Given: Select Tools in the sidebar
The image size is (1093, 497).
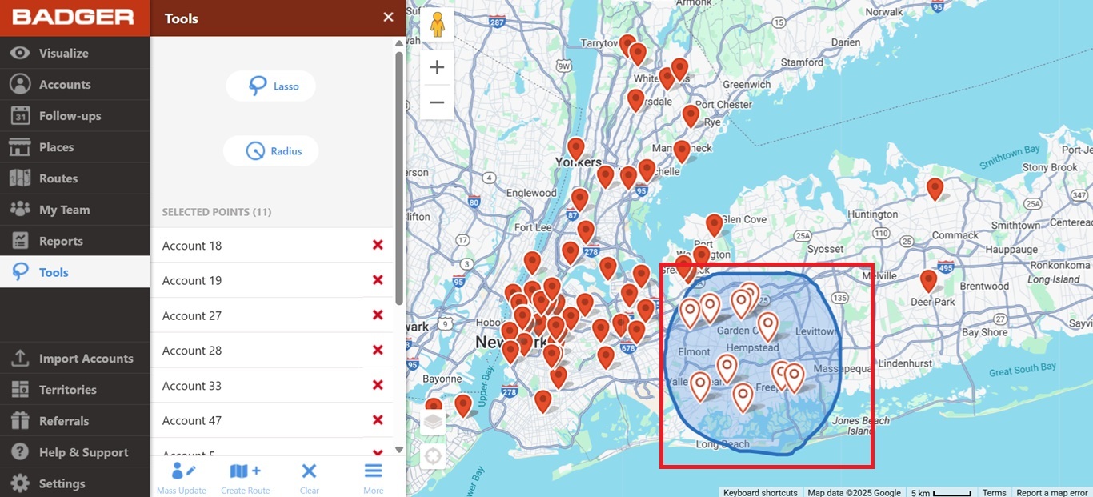Looking at the screenshot, I should [x=74, y=272].
